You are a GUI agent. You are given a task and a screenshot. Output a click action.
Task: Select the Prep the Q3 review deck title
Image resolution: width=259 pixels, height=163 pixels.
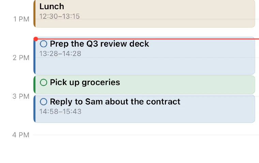point(100,44)
